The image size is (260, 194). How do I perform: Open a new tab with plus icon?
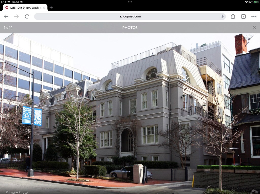coord(51,8)
